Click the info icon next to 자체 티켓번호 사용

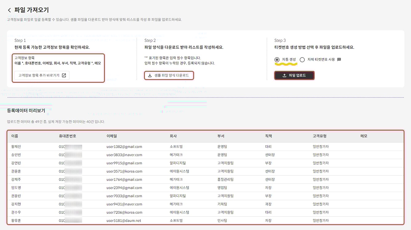339,59
